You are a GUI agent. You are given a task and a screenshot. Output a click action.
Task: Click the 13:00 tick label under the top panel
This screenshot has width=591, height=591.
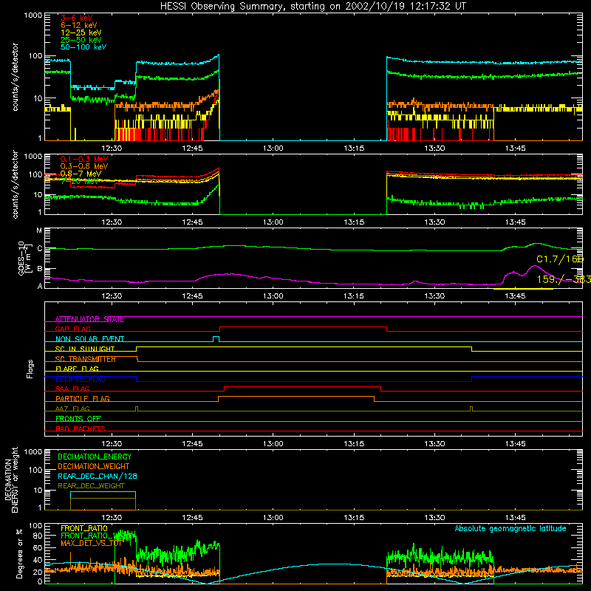[273, 148]
